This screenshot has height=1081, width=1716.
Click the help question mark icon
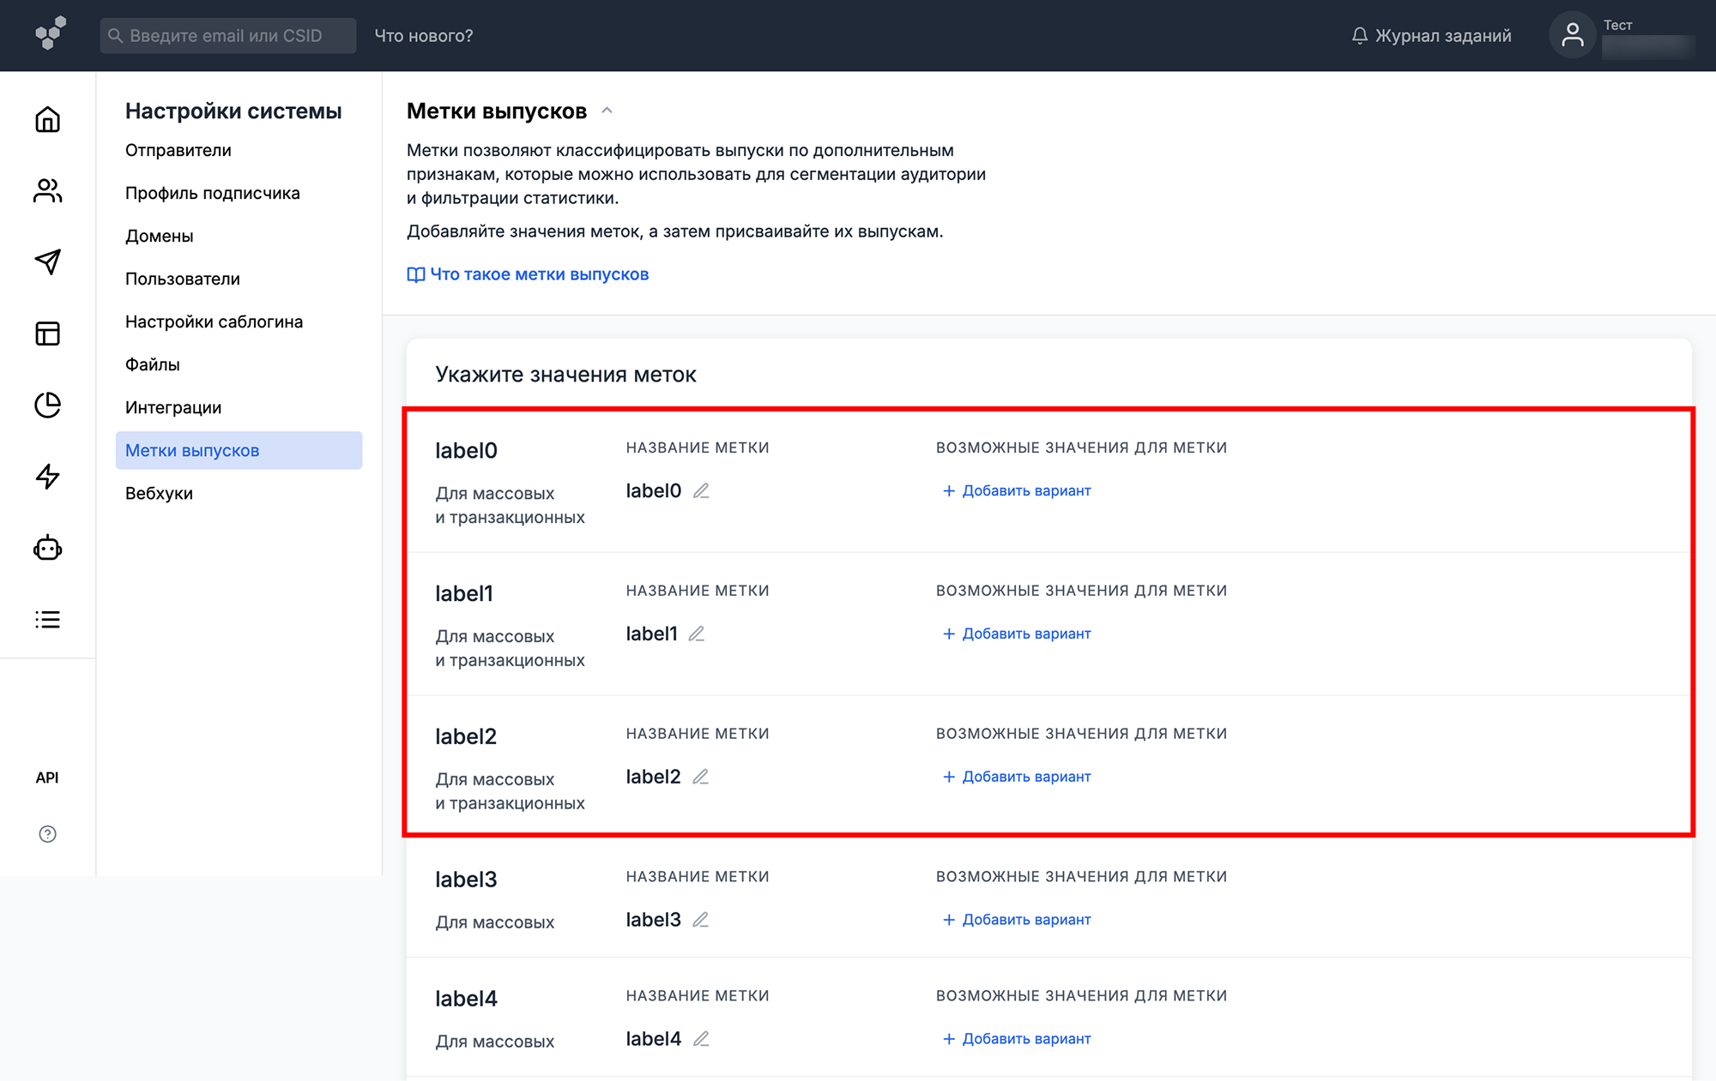point(47,834)
